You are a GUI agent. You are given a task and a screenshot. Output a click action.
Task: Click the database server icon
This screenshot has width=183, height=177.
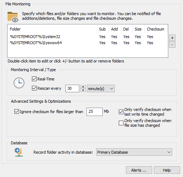click(19, 152)
